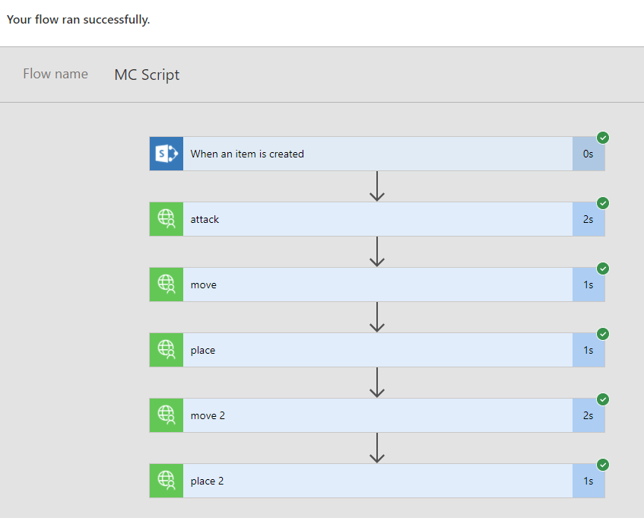Click the SharePoint trigger icon
This screenshot has width=644, height=518.
tap(166, 154)
